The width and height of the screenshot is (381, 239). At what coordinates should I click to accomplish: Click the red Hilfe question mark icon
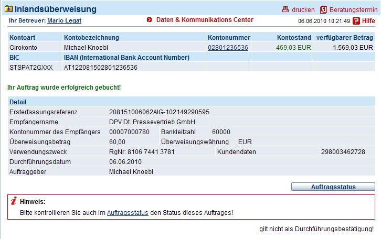(356, 21)
